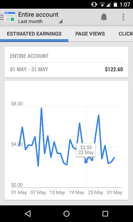Open the hamburger navigation drawer
The height and width of the screenshot is (222, 133).
coord(1,17)
